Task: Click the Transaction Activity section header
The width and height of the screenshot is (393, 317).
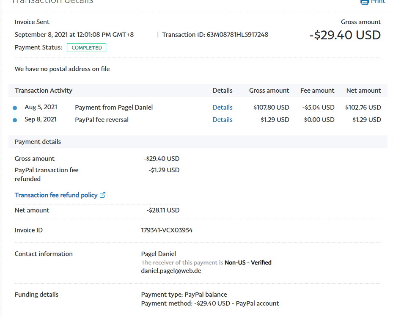Action: click(44, 91)
